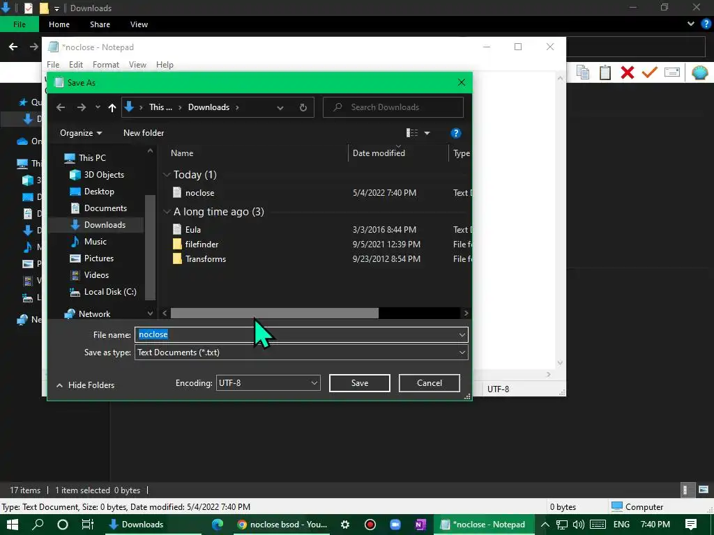The height and width of the screenshot is (535, 714).
Task: Click the paste clipboard icon in Explorer
Action: pos(605,72)
